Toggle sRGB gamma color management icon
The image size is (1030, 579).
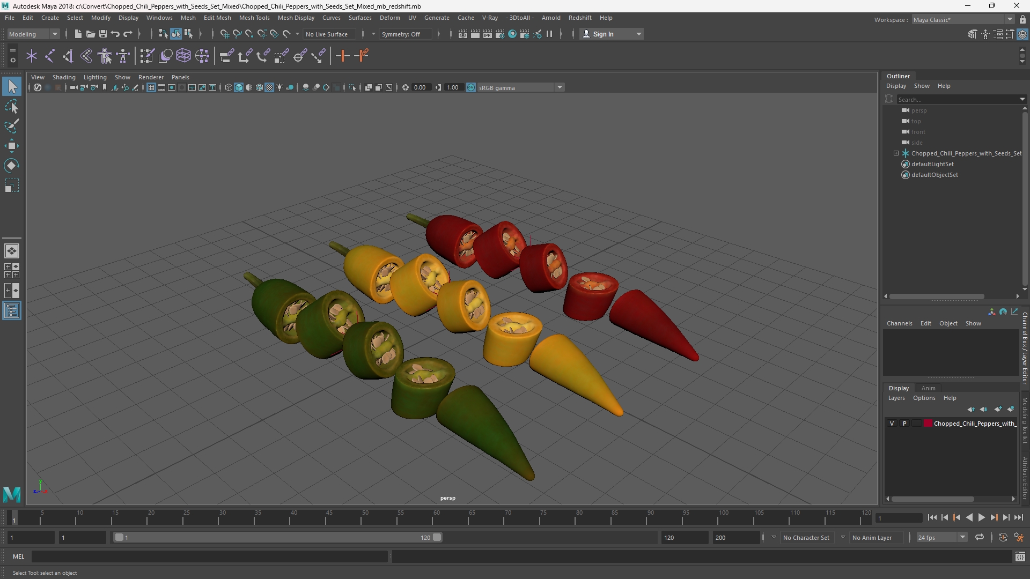[471, 87]
